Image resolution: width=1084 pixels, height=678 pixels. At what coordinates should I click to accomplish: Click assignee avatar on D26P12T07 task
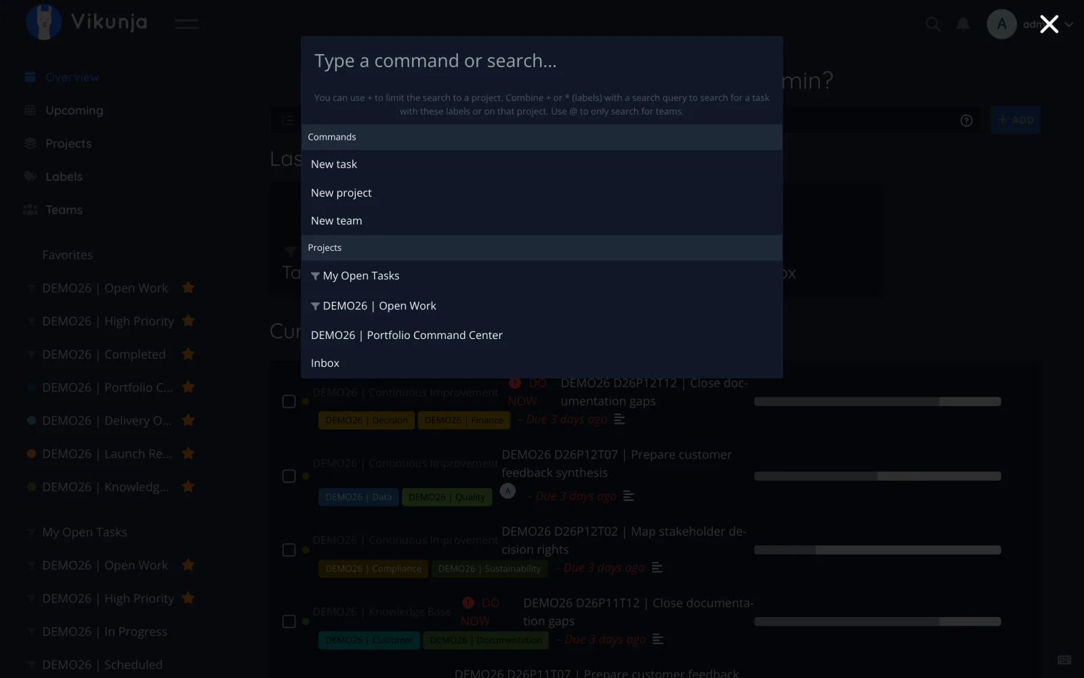(507, 491)
